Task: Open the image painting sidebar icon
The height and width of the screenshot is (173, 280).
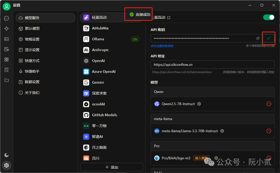Action: pyautogui.click(x=6, y=39)
